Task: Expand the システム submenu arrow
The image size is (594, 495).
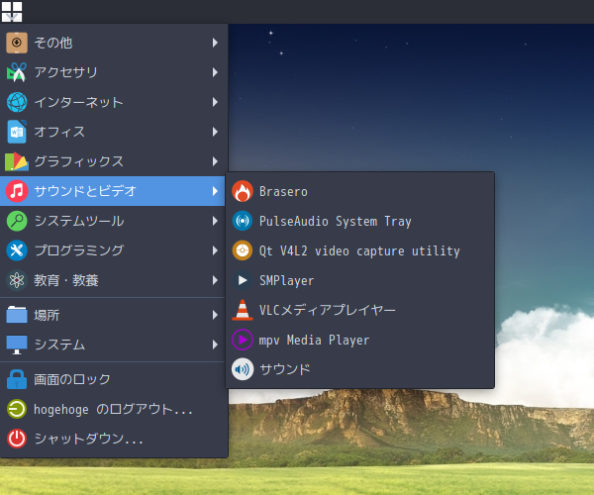Action: (x=215, y=345)
